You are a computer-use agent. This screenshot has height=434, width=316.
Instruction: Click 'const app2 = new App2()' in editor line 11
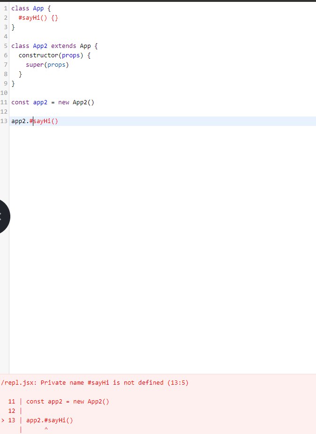pos(53,102)
